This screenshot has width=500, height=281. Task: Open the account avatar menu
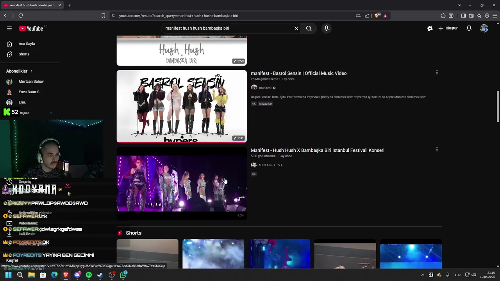point(484,28)
